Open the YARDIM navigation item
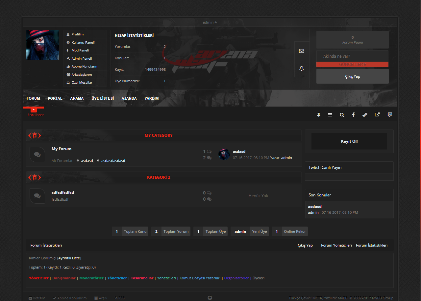 [152, 98]
